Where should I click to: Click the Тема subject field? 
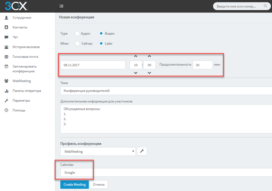pyautogui.click(x=166, y=91)
